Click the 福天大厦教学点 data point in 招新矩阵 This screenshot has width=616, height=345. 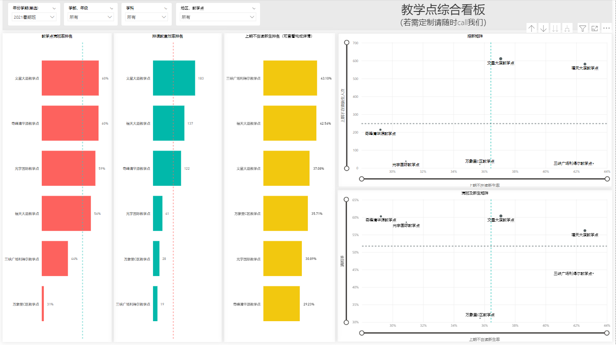tap(585, 64)
